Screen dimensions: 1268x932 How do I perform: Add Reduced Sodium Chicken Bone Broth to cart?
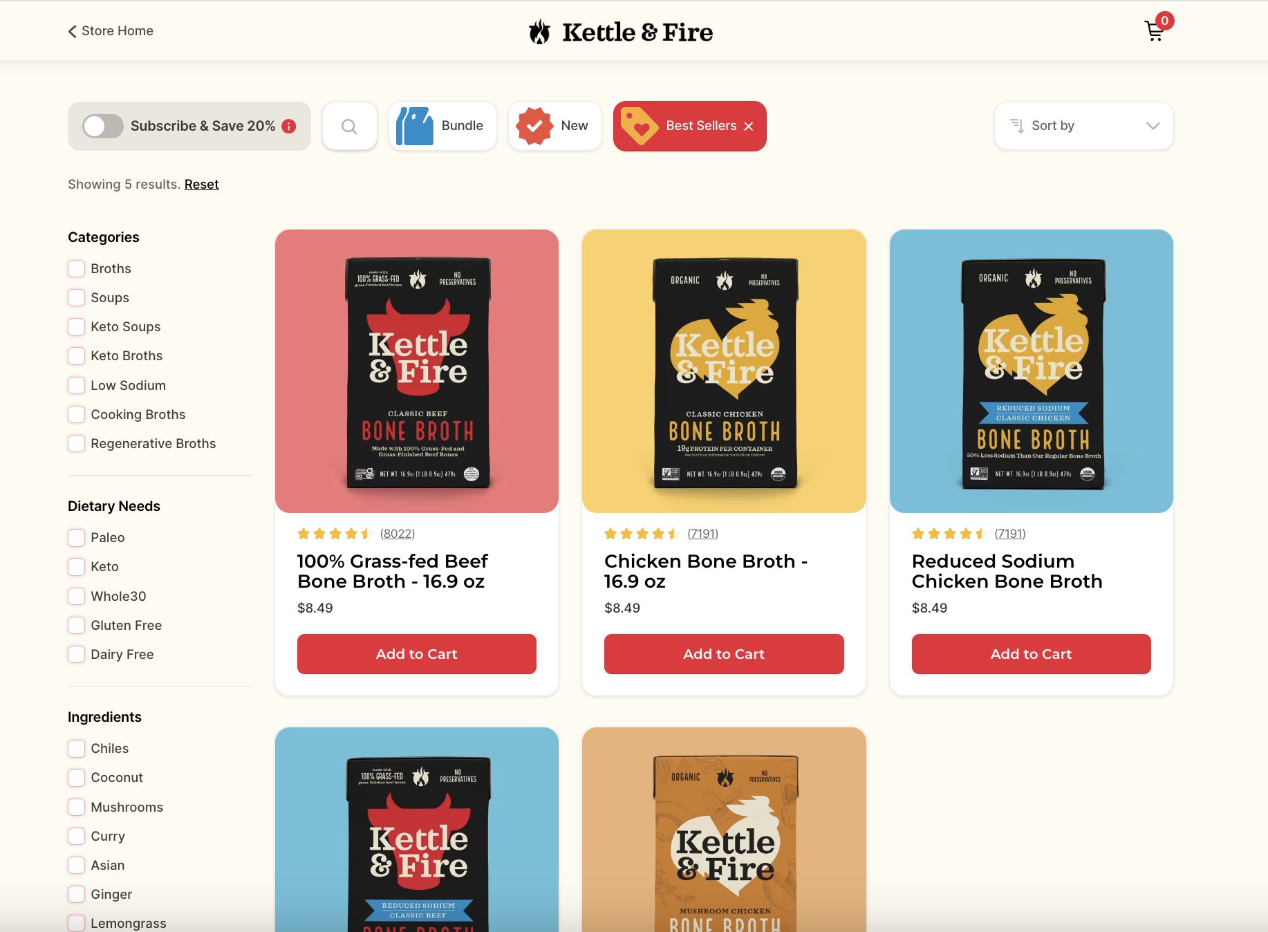1032,654
